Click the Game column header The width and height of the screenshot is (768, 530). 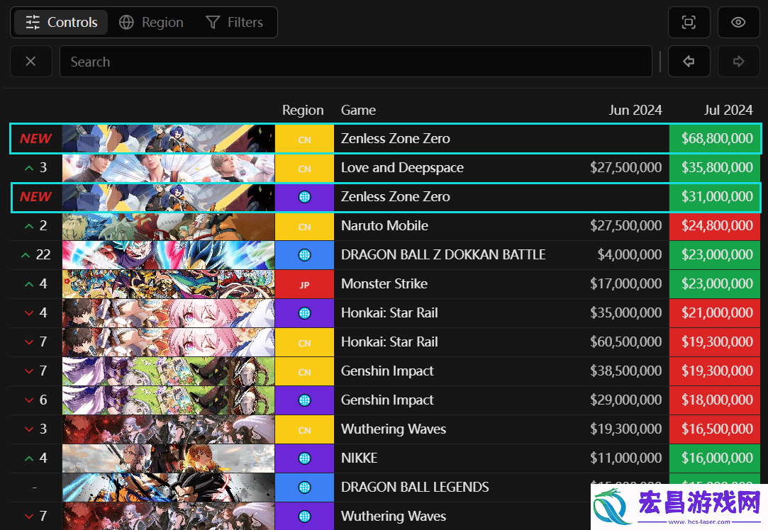coord(358,110)
